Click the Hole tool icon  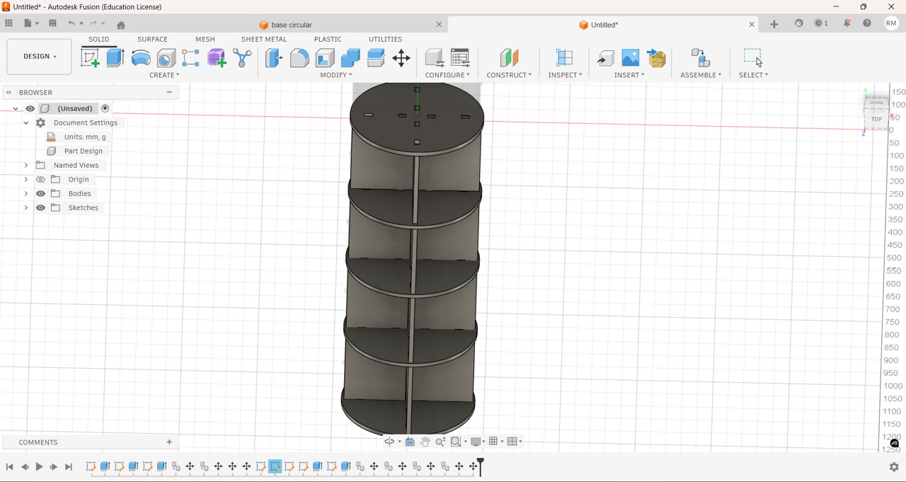(x=166, y=58)
